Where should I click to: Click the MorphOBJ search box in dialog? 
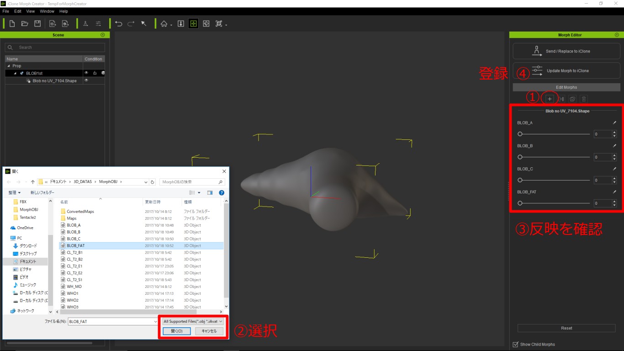point(192,182)
